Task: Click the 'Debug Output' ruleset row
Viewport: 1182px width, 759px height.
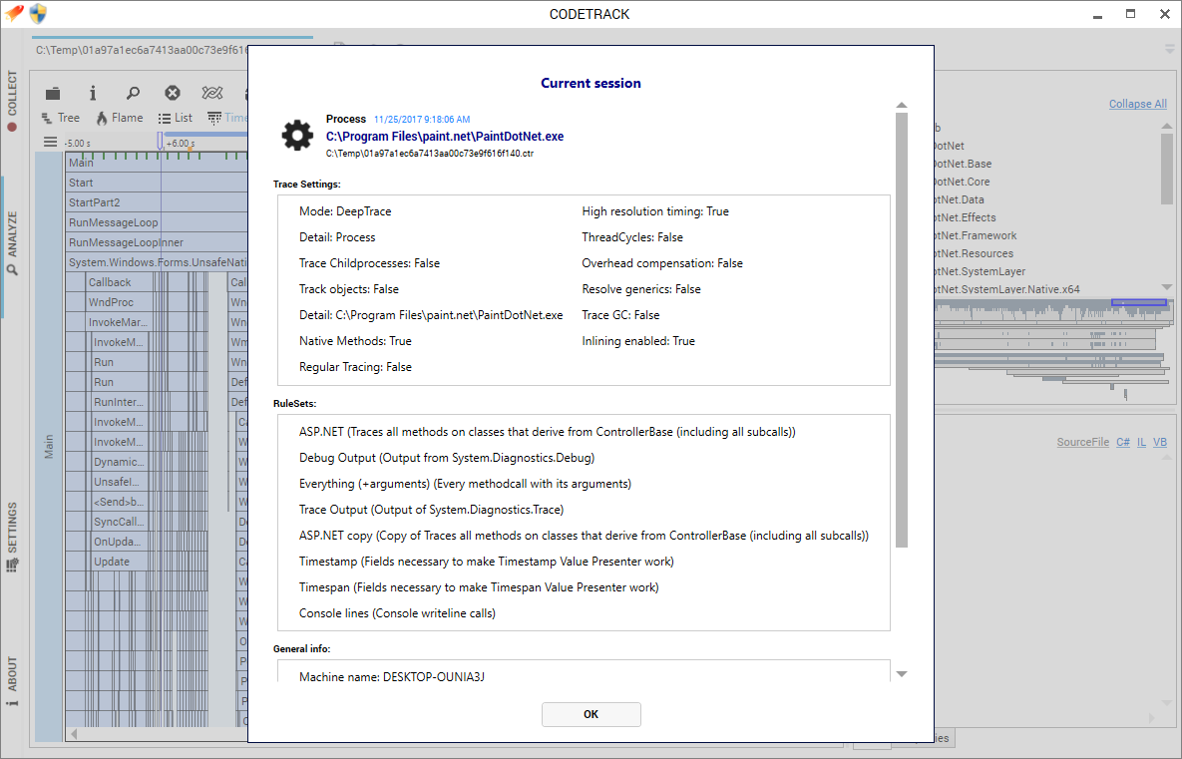Action: click(x=447, y=458)
